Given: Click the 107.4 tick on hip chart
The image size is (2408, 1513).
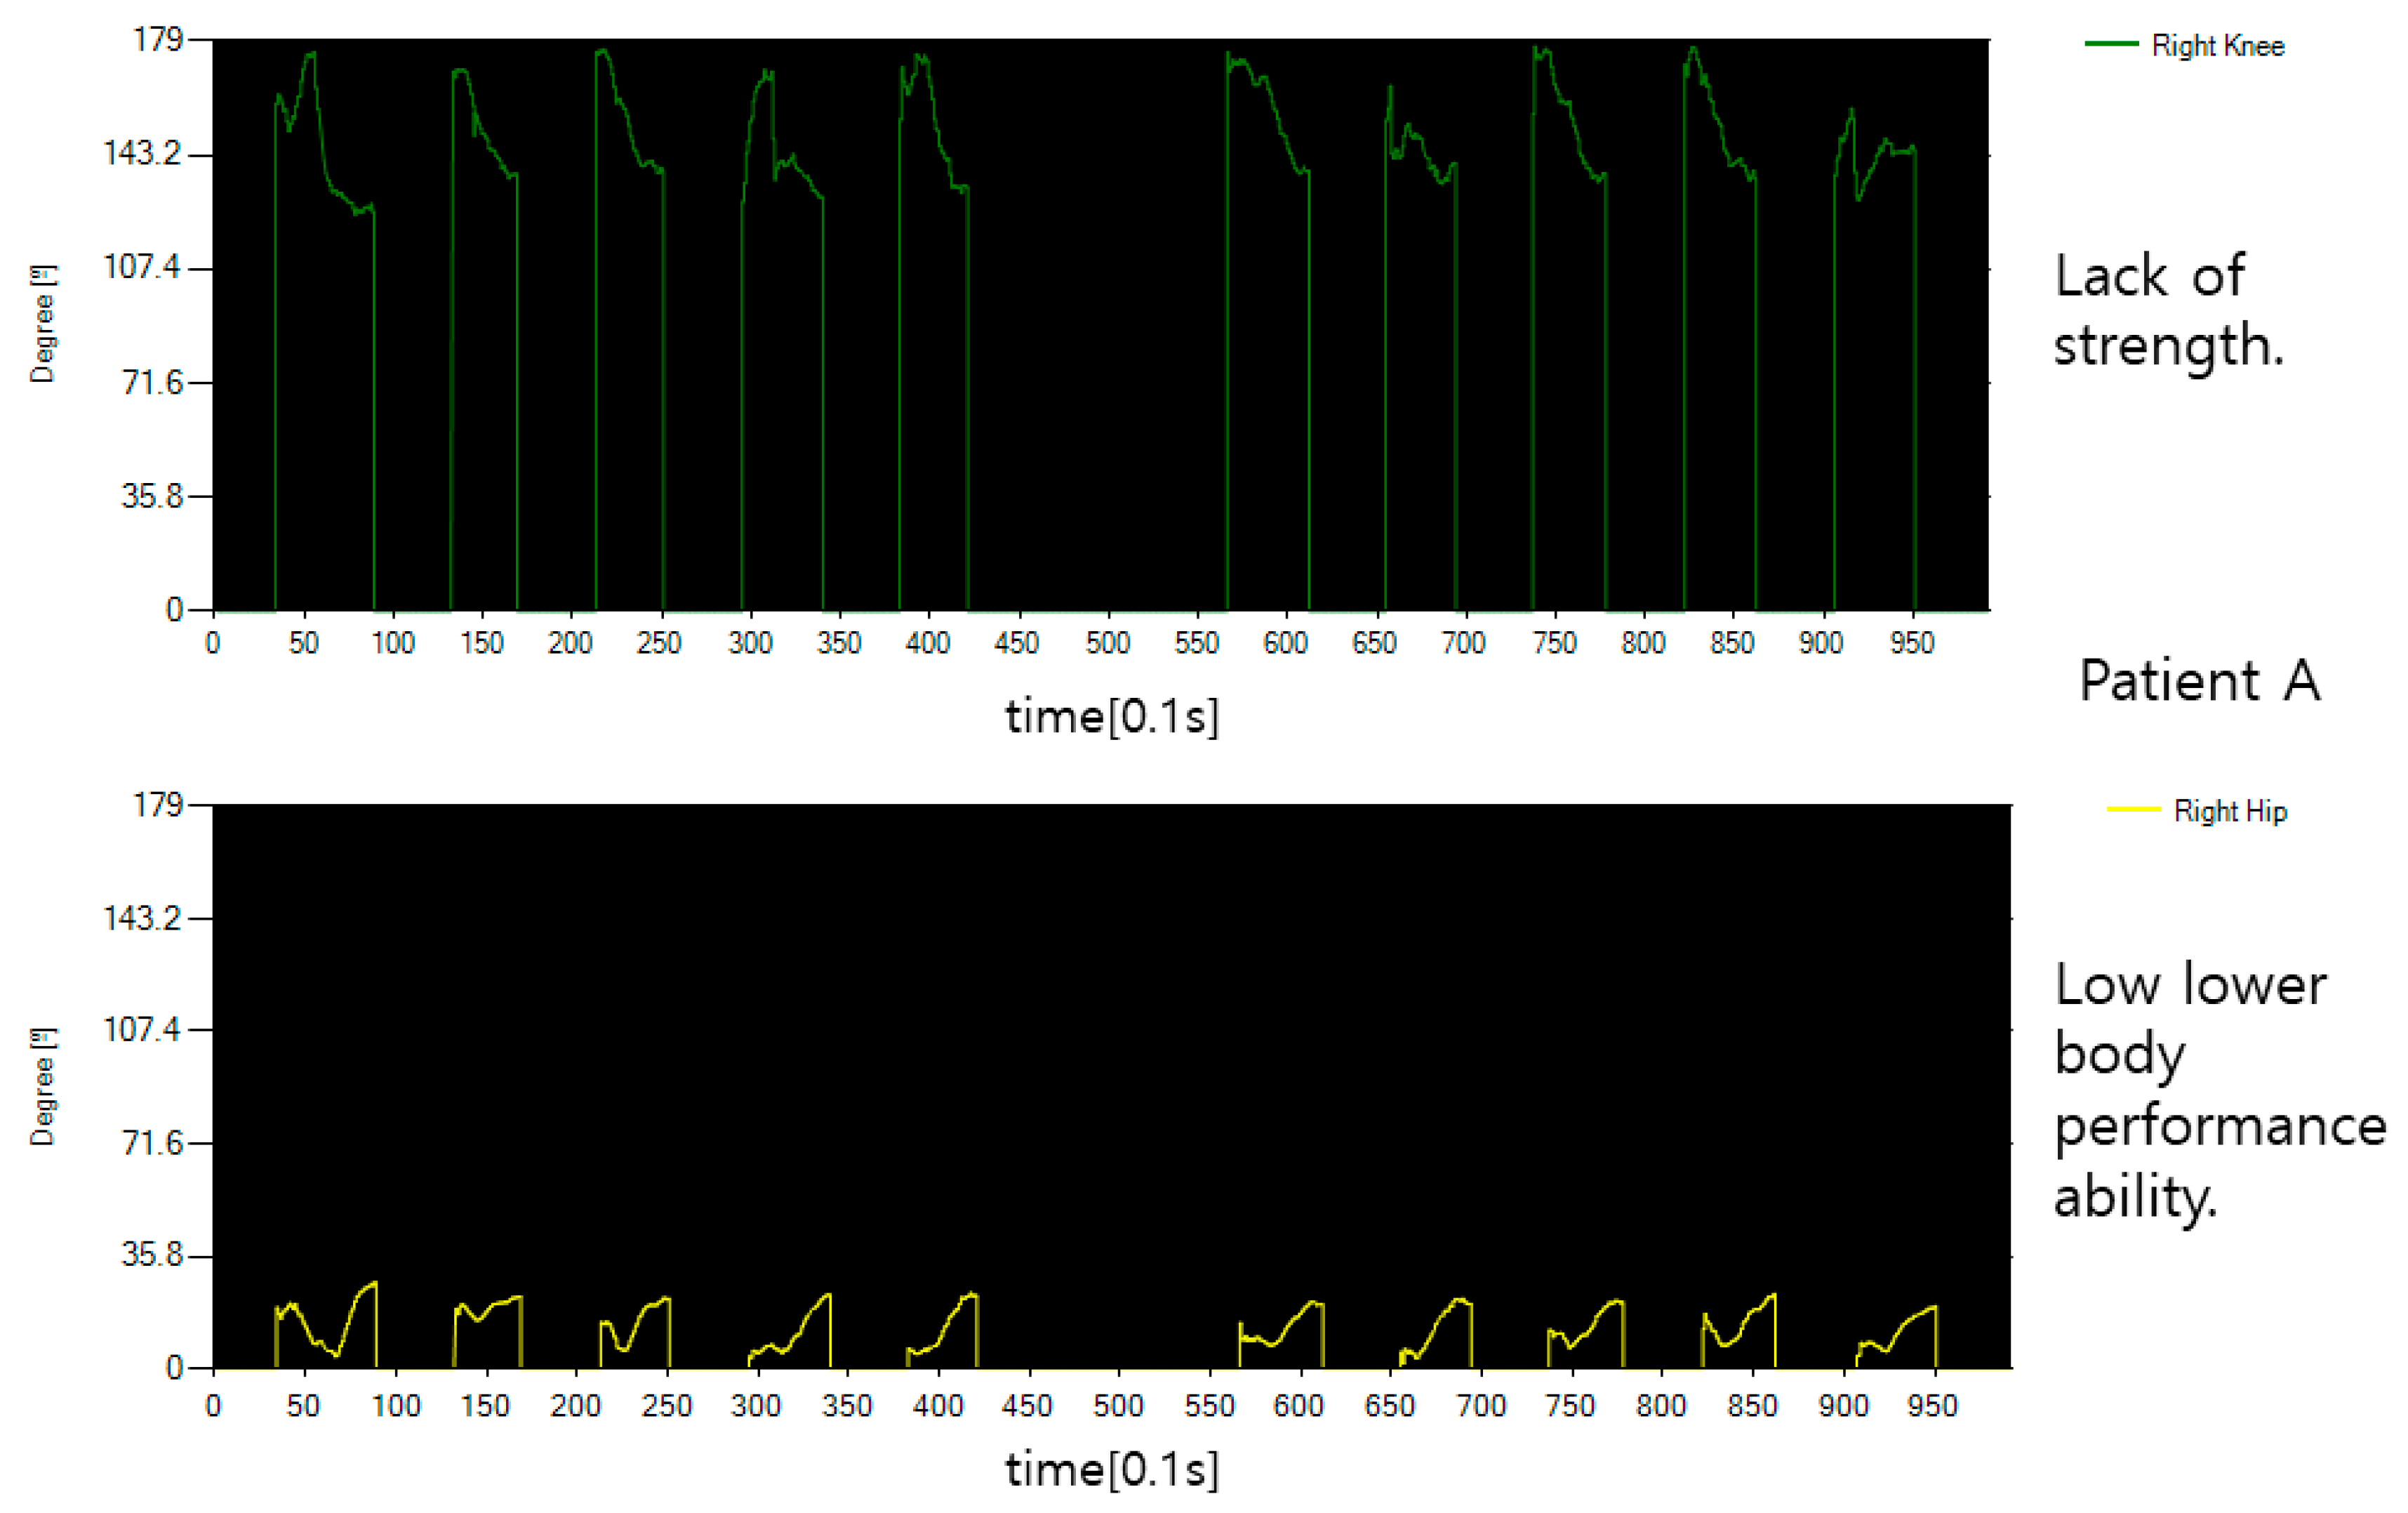Looking at the screenshot, I should 142,1029.
